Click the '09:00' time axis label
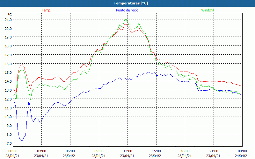The image size is (255, 159). click(x=99, y=151)
